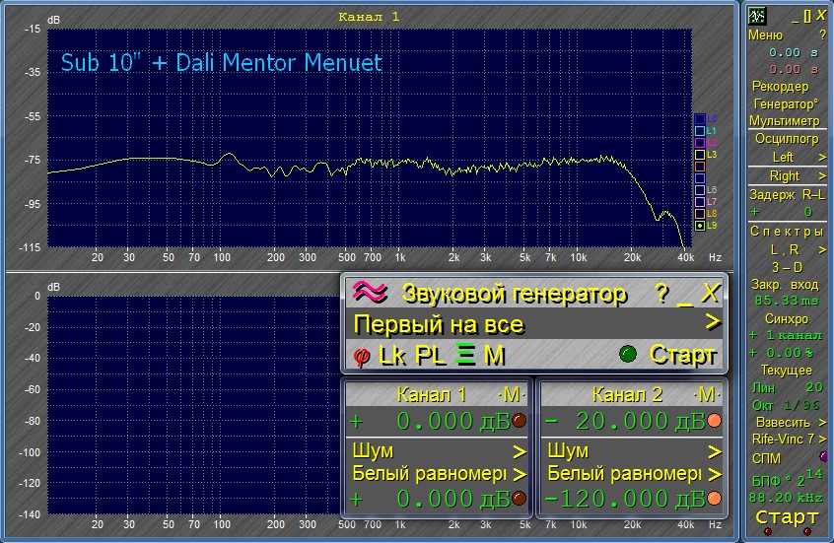Enable the orange unlabeled trace checkbox below L3

(x=700, y=167)
